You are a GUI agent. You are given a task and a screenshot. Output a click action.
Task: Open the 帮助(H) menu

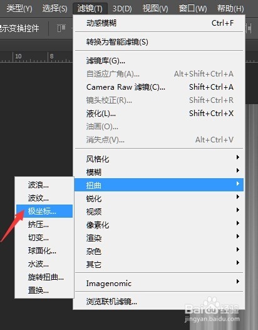230,9
